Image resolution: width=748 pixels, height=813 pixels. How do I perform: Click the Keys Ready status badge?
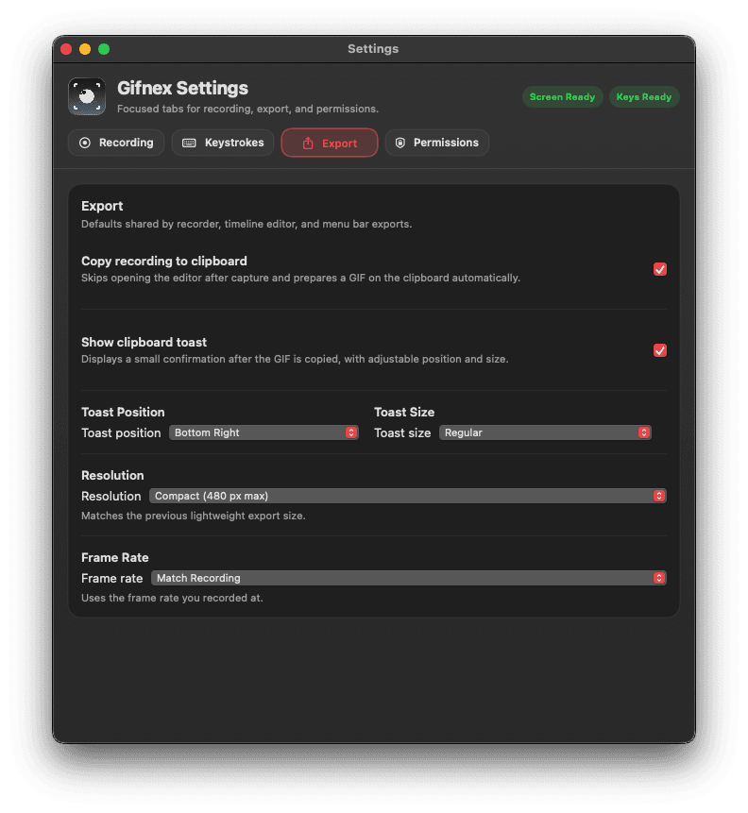[644, 97]
